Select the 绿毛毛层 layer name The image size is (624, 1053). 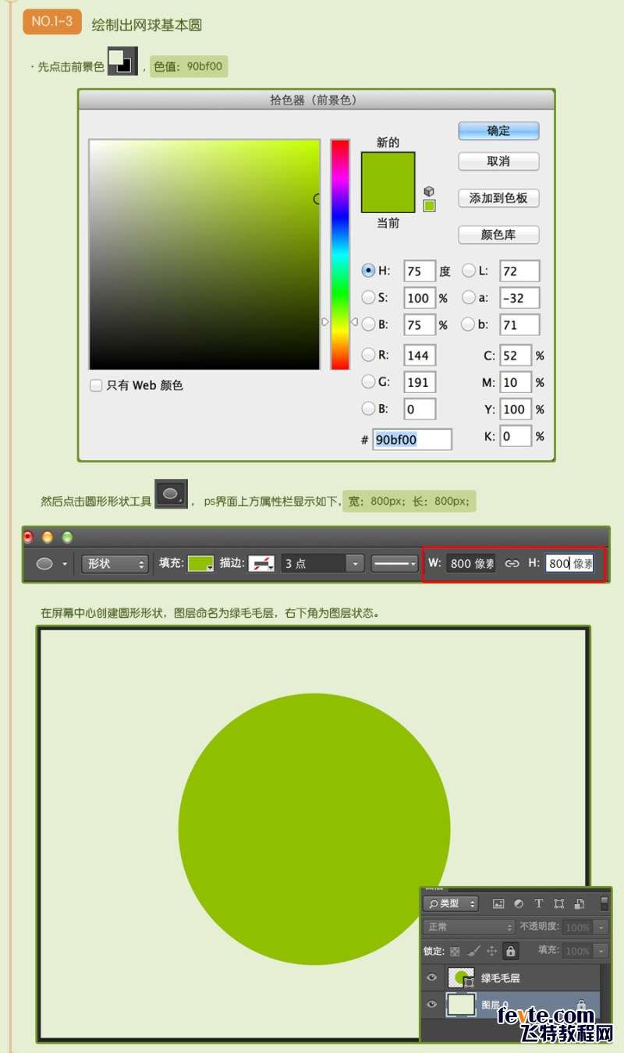tap(500, 978)
